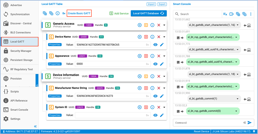Click the info icon in GATT toolbar

pos(57,13)
